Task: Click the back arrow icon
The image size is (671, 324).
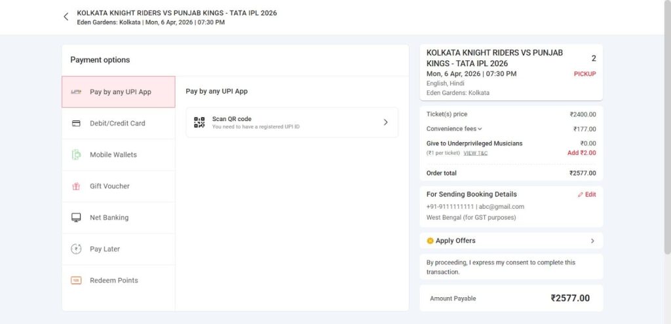Action: [66, 17]
